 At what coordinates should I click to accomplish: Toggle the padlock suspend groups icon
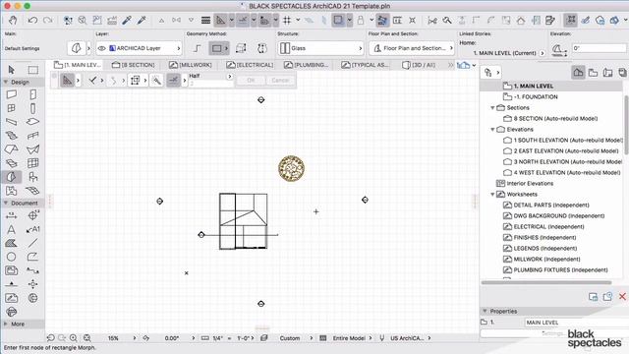pyautogui.click(x=361, y=20)
